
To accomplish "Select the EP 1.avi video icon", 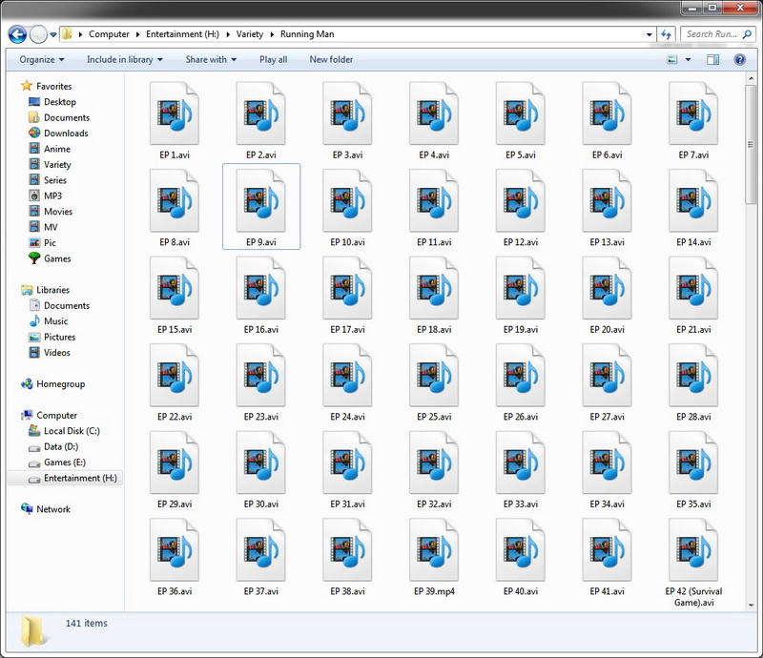I will (175, 113).
